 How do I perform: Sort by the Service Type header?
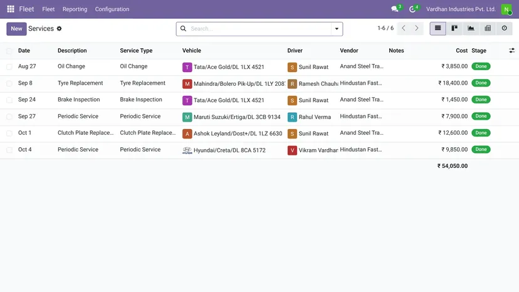tap(136, 51)
